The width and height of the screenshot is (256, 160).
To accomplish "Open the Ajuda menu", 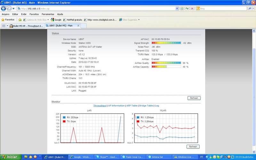I will pos(60,14).
